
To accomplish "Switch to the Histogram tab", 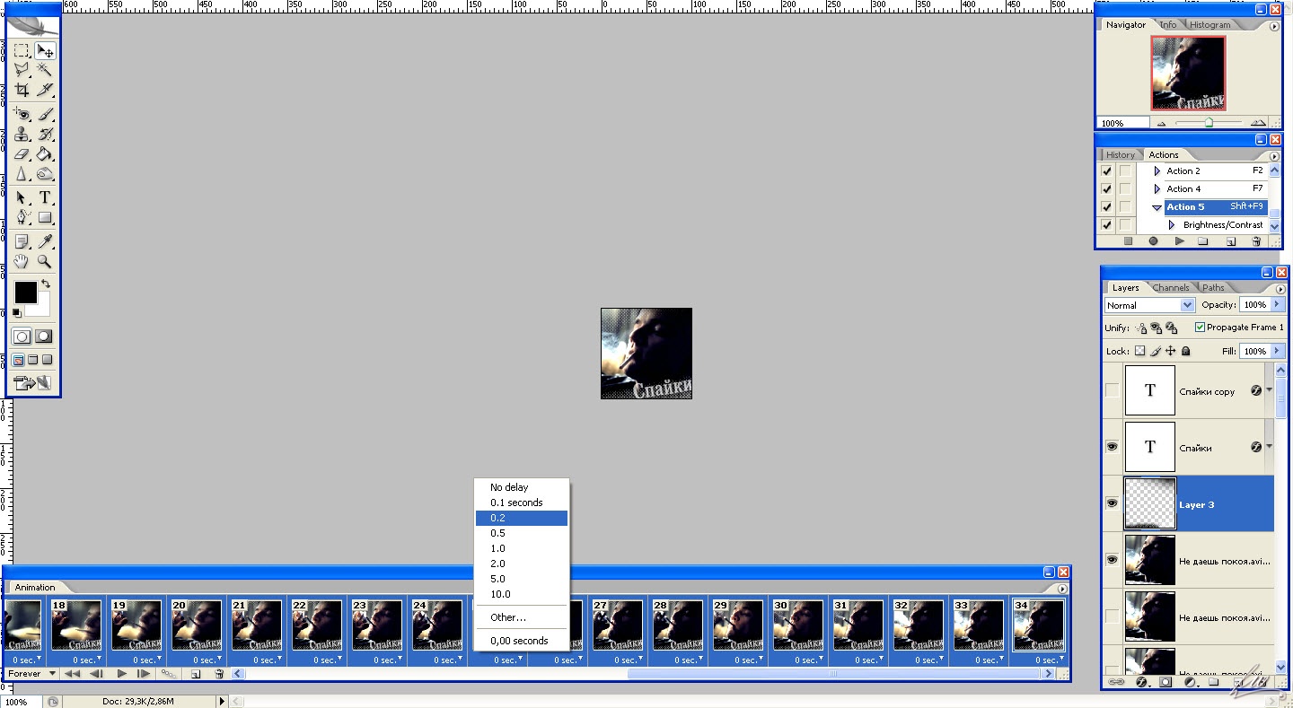I will click(x=1209, y=25).
